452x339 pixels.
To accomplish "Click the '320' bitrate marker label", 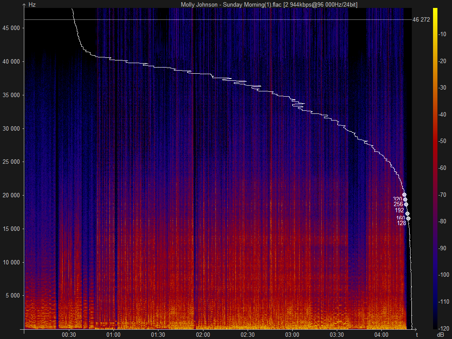I will [398, 199].
